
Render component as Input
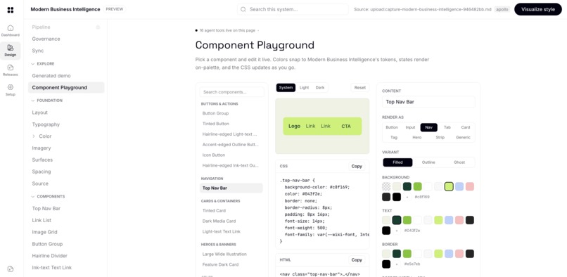(x=410, y=127)
